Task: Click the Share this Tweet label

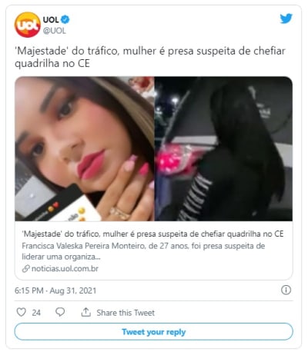Action: (126, 313)
